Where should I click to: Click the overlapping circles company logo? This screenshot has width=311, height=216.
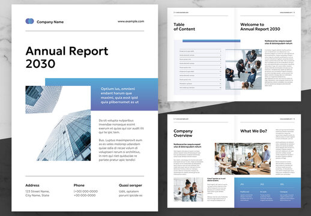[29, 21]
